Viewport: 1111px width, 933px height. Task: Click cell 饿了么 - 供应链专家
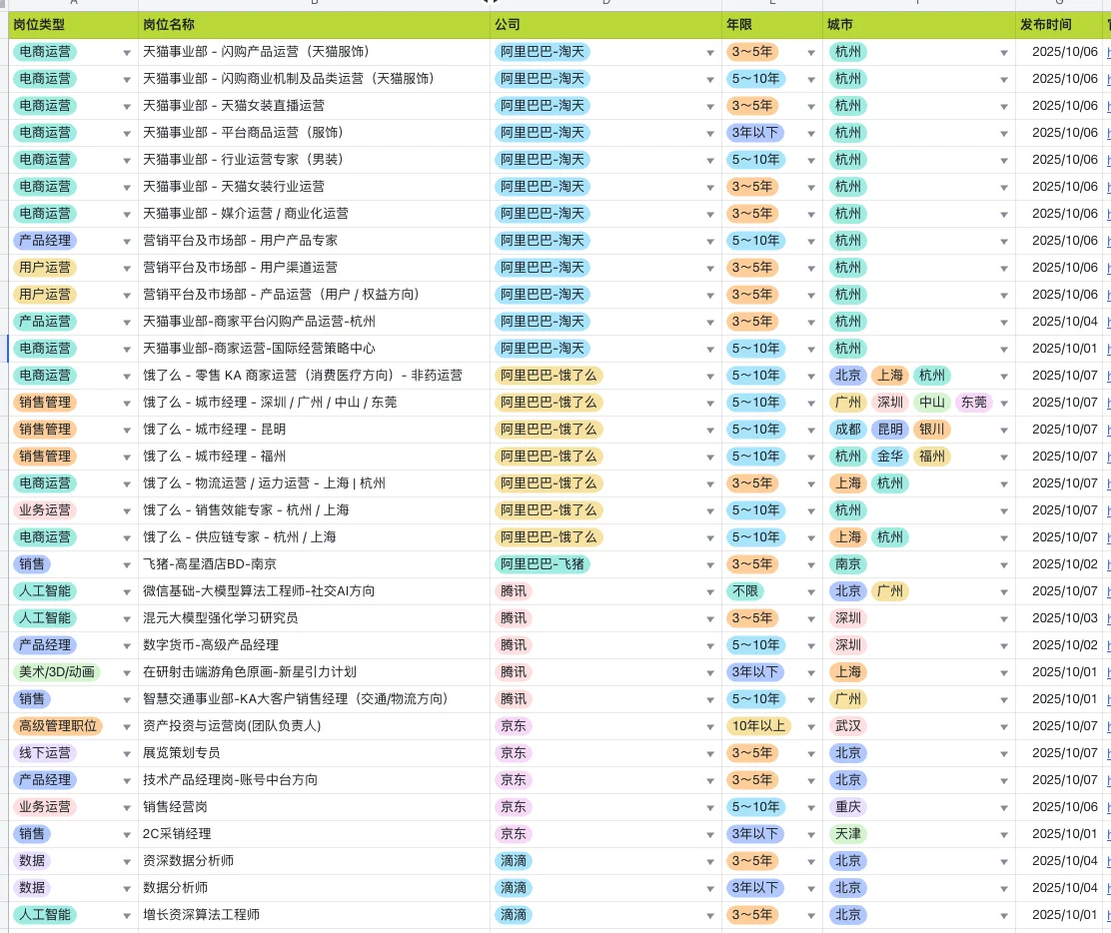coord(314,537)
